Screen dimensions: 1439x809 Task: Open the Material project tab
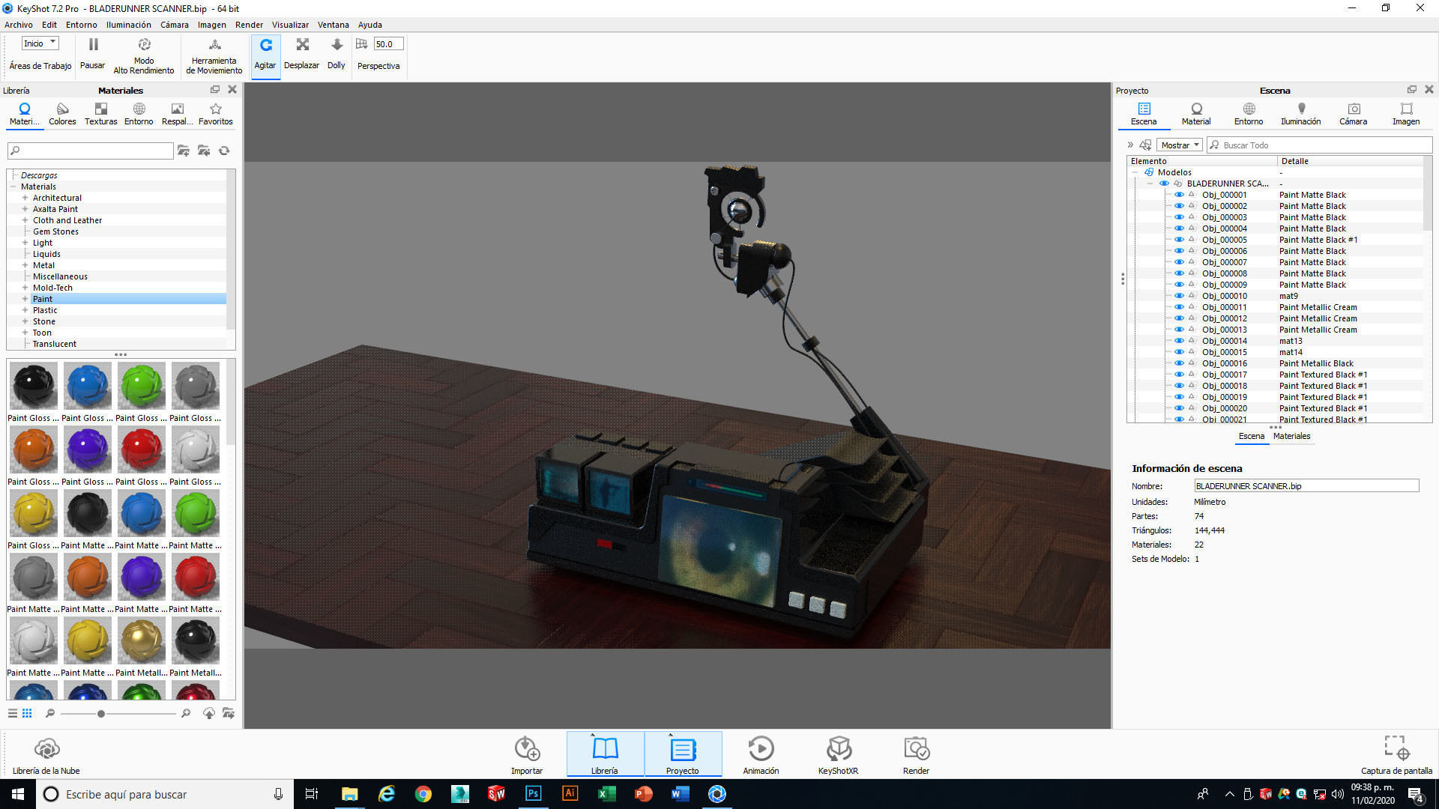[1196, 114]
